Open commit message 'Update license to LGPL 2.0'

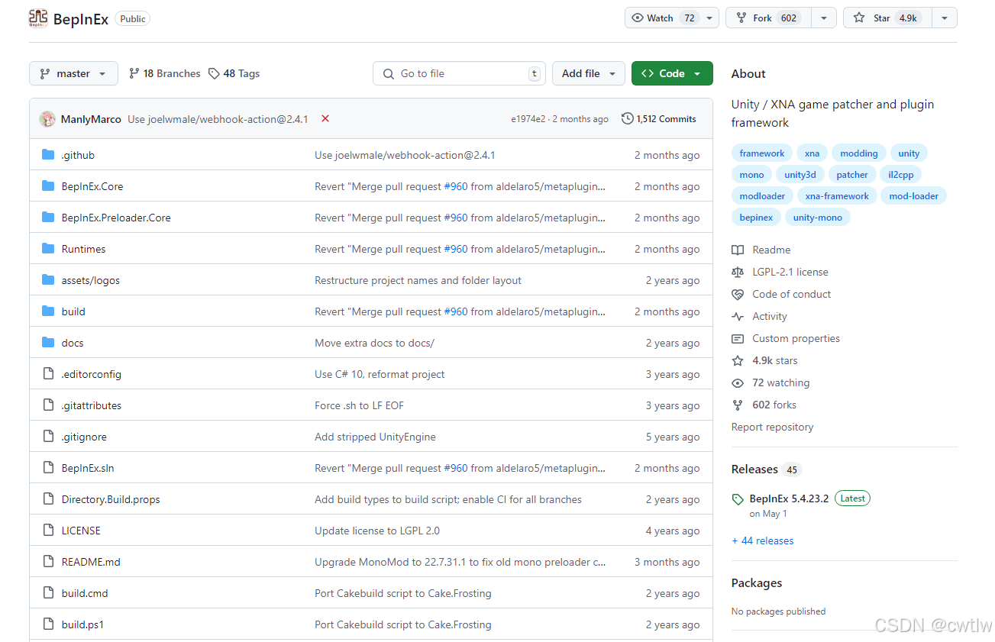[x=377, y=531]
